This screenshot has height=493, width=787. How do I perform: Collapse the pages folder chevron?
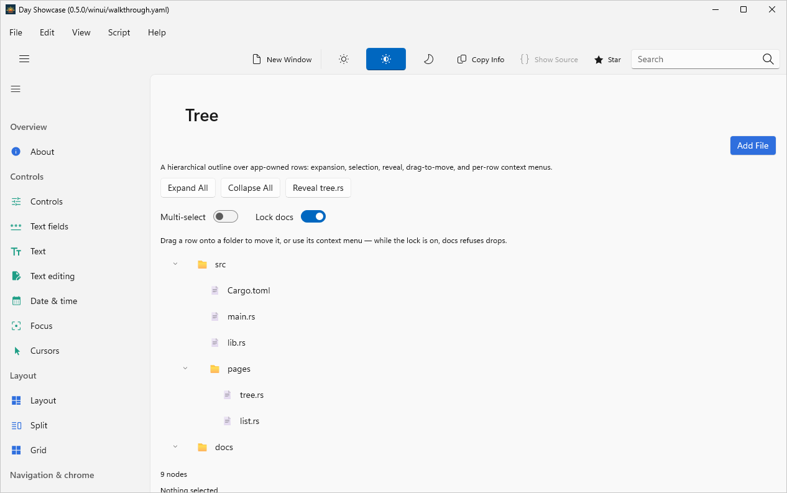coord(185,369)
